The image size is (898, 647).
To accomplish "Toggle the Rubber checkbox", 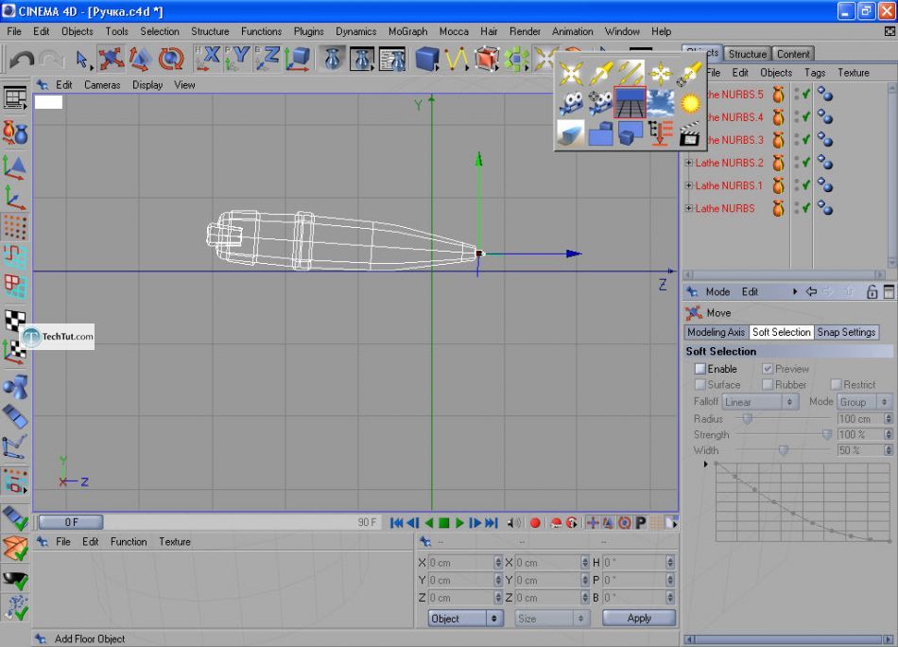I will (x=768, y=385).
